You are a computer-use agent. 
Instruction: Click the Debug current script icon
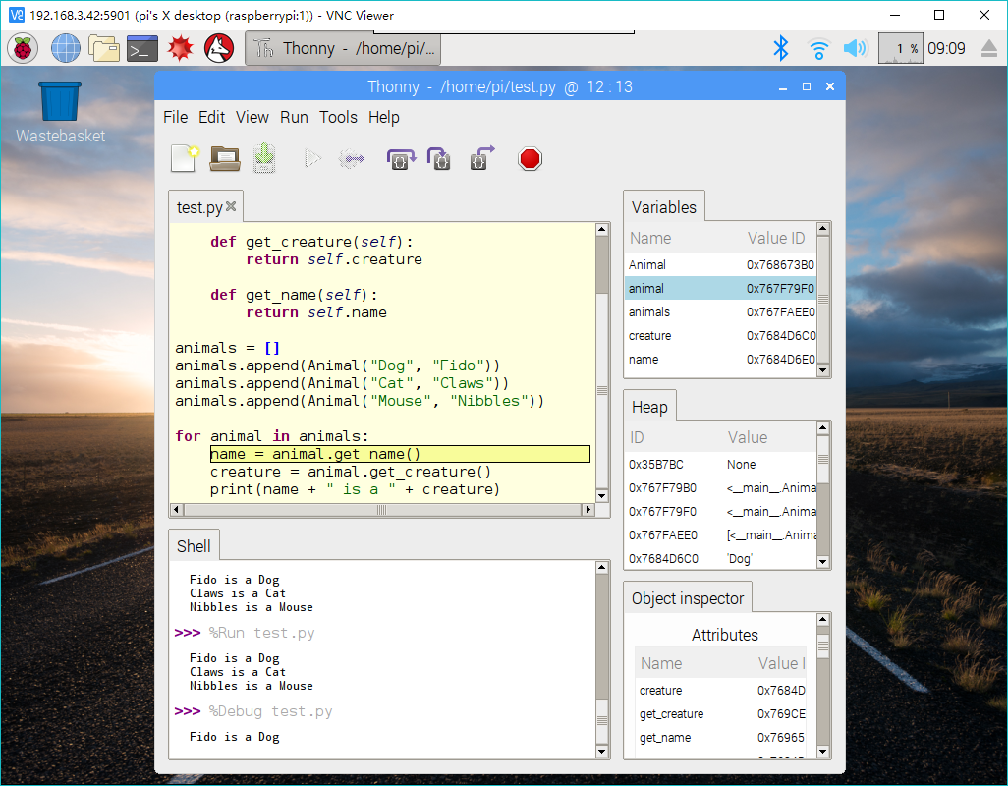352,159
